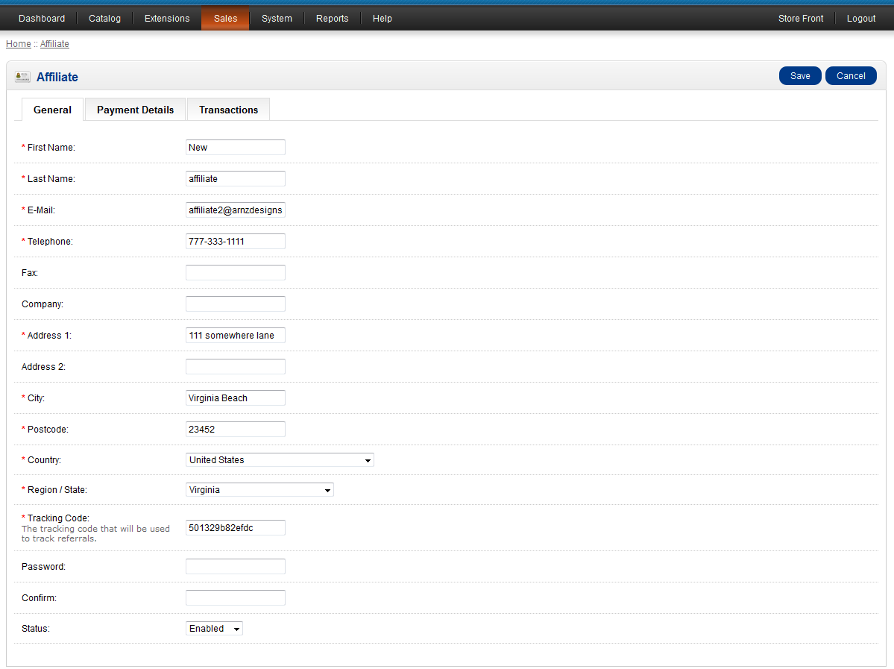894x669 pixels.
Task: Go to the Dashboard menu item
Action: pos(42,19)
